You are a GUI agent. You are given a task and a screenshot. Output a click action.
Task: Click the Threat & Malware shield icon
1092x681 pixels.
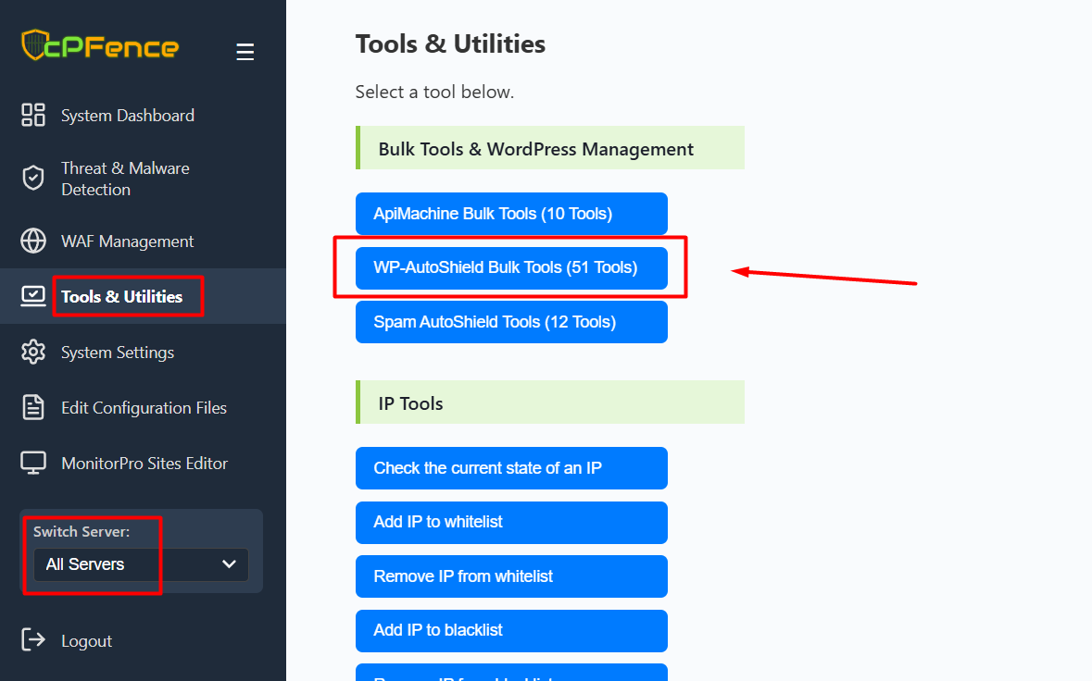33,179
